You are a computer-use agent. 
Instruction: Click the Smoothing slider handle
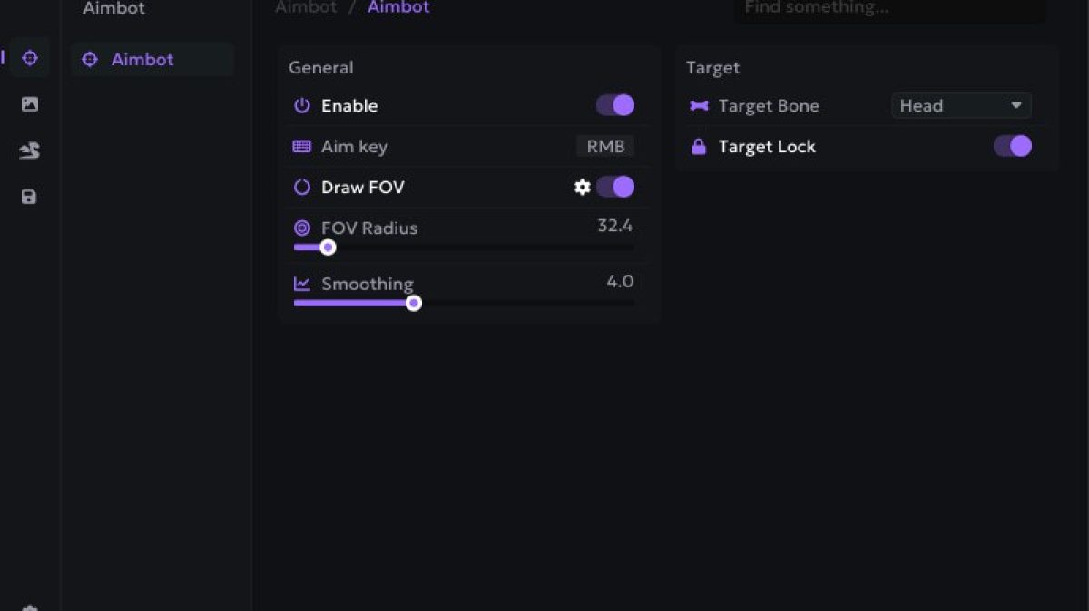414,303
